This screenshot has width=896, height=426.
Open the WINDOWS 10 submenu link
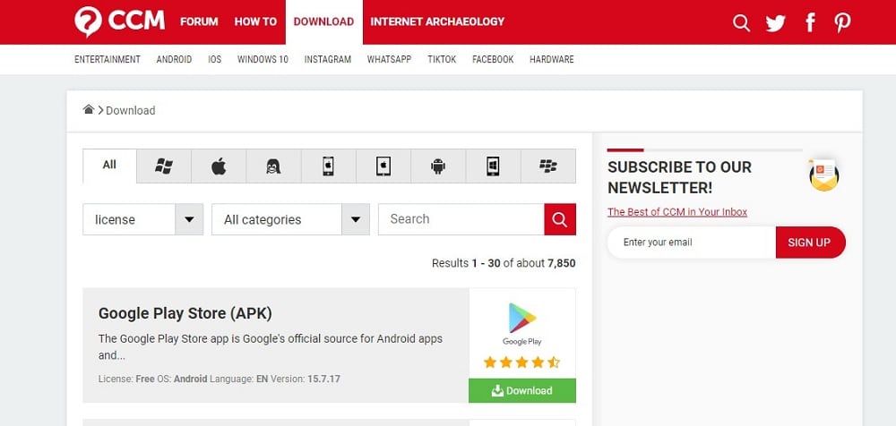(263, 59)
